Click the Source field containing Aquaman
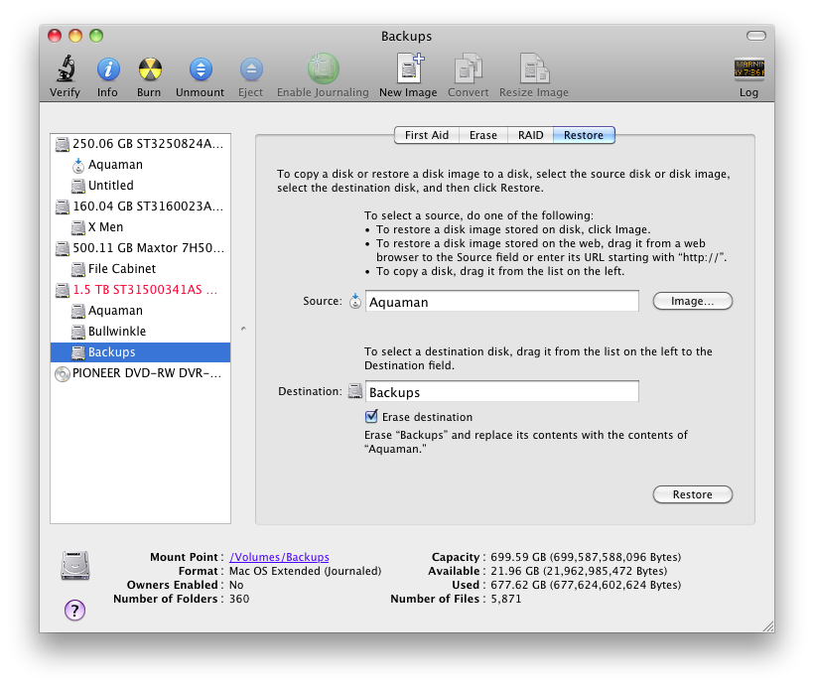This screenshot has width=814, height=687. [x=502, y=301]
